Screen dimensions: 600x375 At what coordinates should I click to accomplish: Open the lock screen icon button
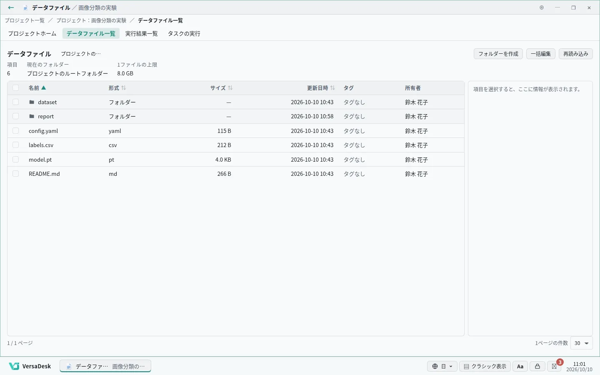click(537, 366)
